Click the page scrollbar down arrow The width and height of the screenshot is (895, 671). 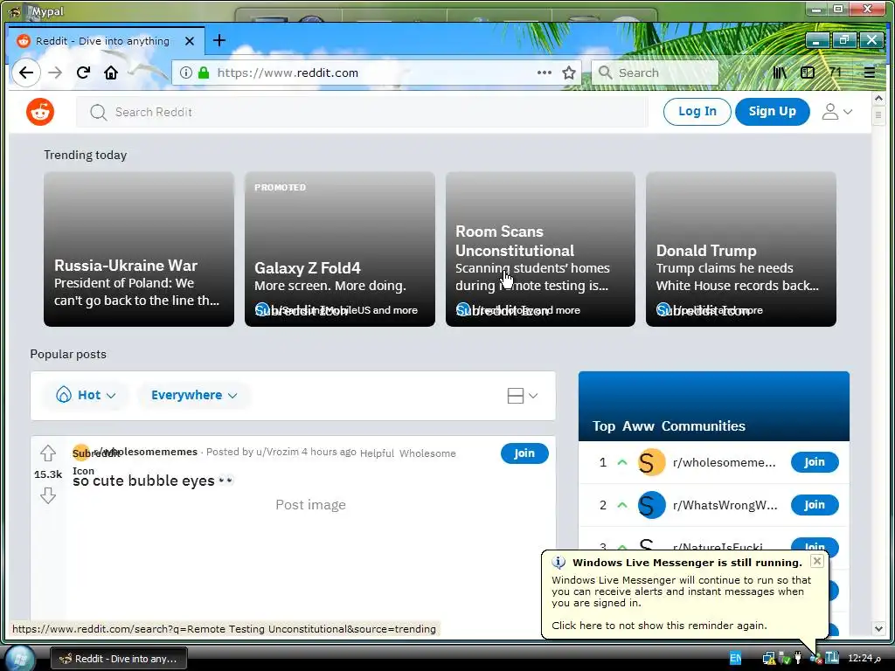(x=878, y=628)
